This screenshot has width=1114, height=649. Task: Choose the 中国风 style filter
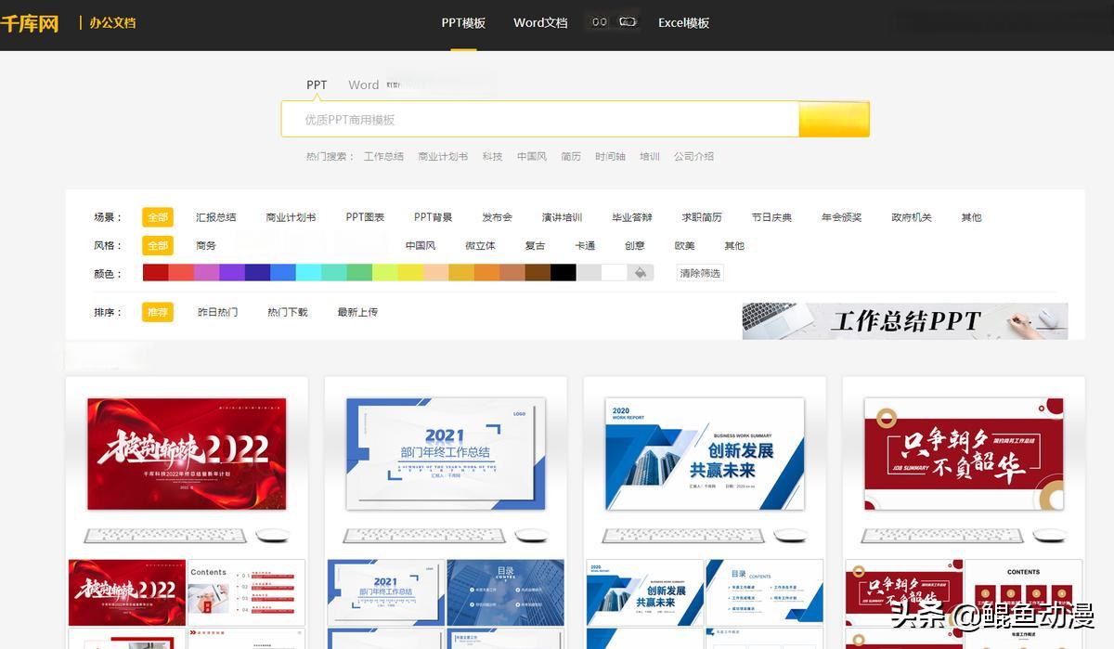421,246
